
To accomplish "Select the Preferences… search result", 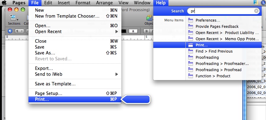I will 224,20.
